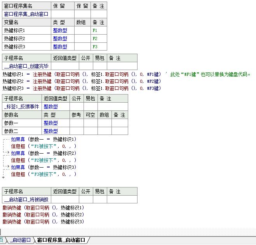Toggle 公开 cell for __启动窗口_创建完毕
This screenshot has width=256, height=245.
pos(86,66)
